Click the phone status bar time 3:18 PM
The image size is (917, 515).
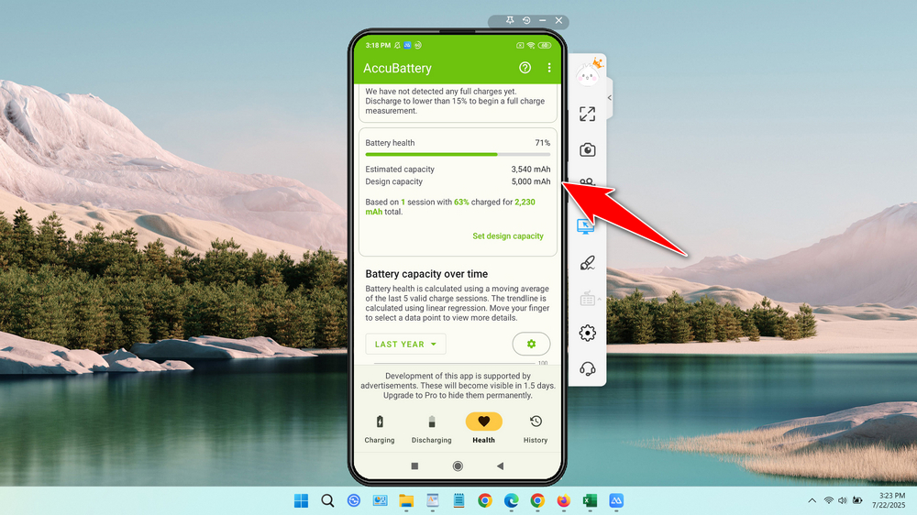[378, 45]
